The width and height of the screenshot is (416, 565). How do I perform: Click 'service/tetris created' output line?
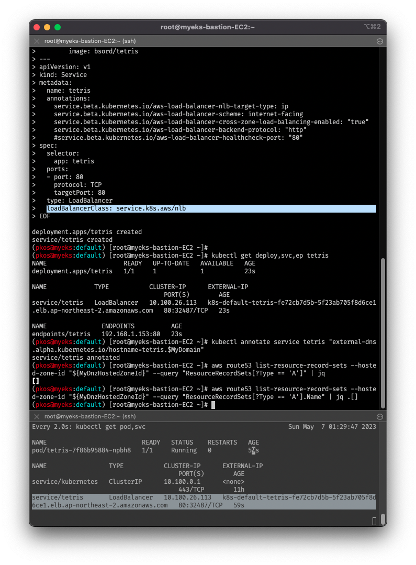[x=72, y=240]
